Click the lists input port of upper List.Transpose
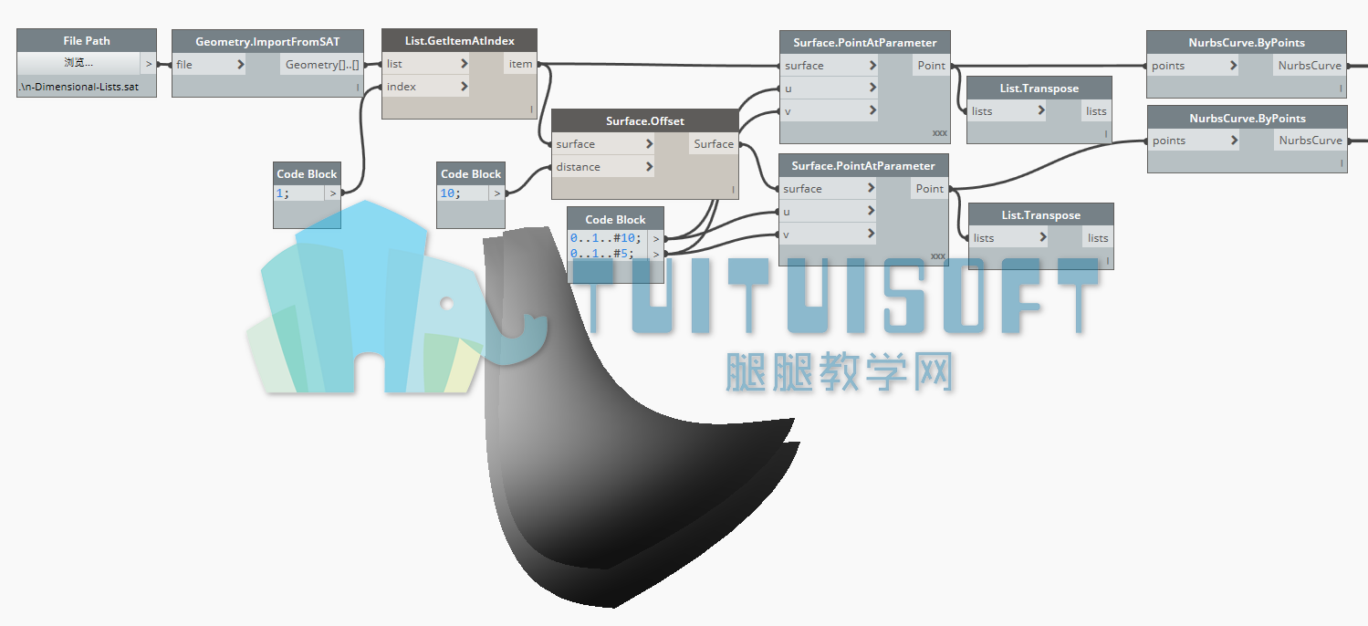The height and width of the screenshot is (626, 1368). point(1008,111)
